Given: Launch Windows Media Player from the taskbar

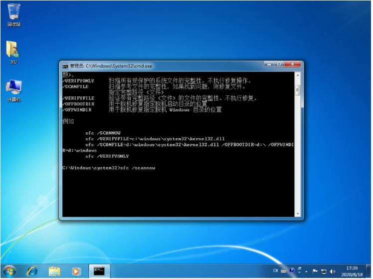Looking at the screenshot, I should [76, 271].
